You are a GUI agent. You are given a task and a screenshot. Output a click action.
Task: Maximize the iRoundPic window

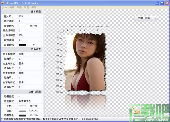(162, 3)
